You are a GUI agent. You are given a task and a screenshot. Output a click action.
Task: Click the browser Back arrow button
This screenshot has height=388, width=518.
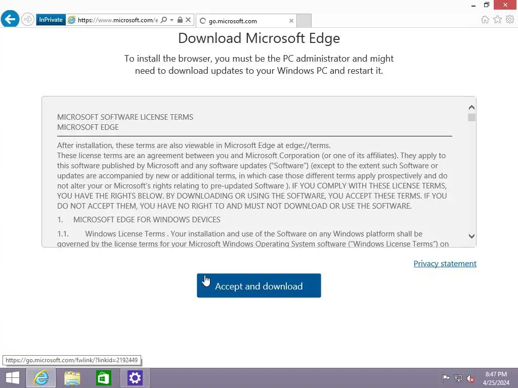[10, 19]
